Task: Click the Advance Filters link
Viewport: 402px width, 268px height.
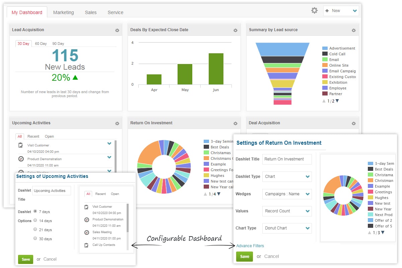Action: pyautogui.click(x=250, y=246)
